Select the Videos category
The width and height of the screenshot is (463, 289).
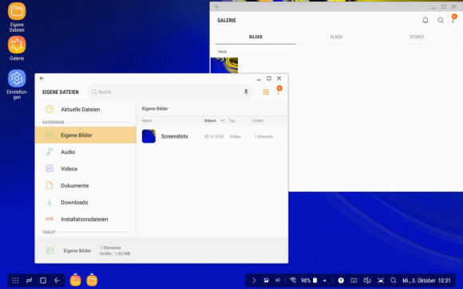click(x=85, y=169)
